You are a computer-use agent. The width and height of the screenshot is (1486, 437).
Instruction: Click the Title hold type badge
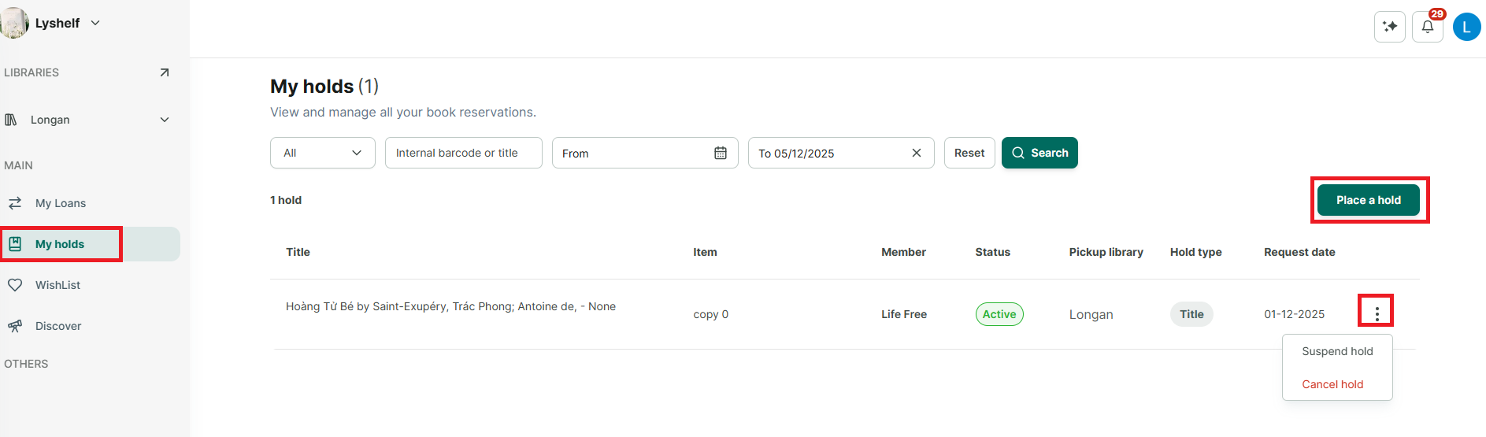pos(1191,314)
